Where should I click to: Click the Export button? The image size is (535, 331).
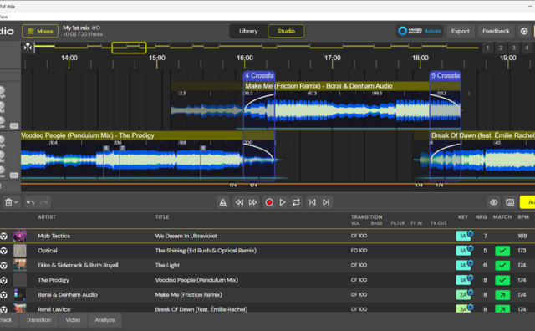tap(461, 31)
